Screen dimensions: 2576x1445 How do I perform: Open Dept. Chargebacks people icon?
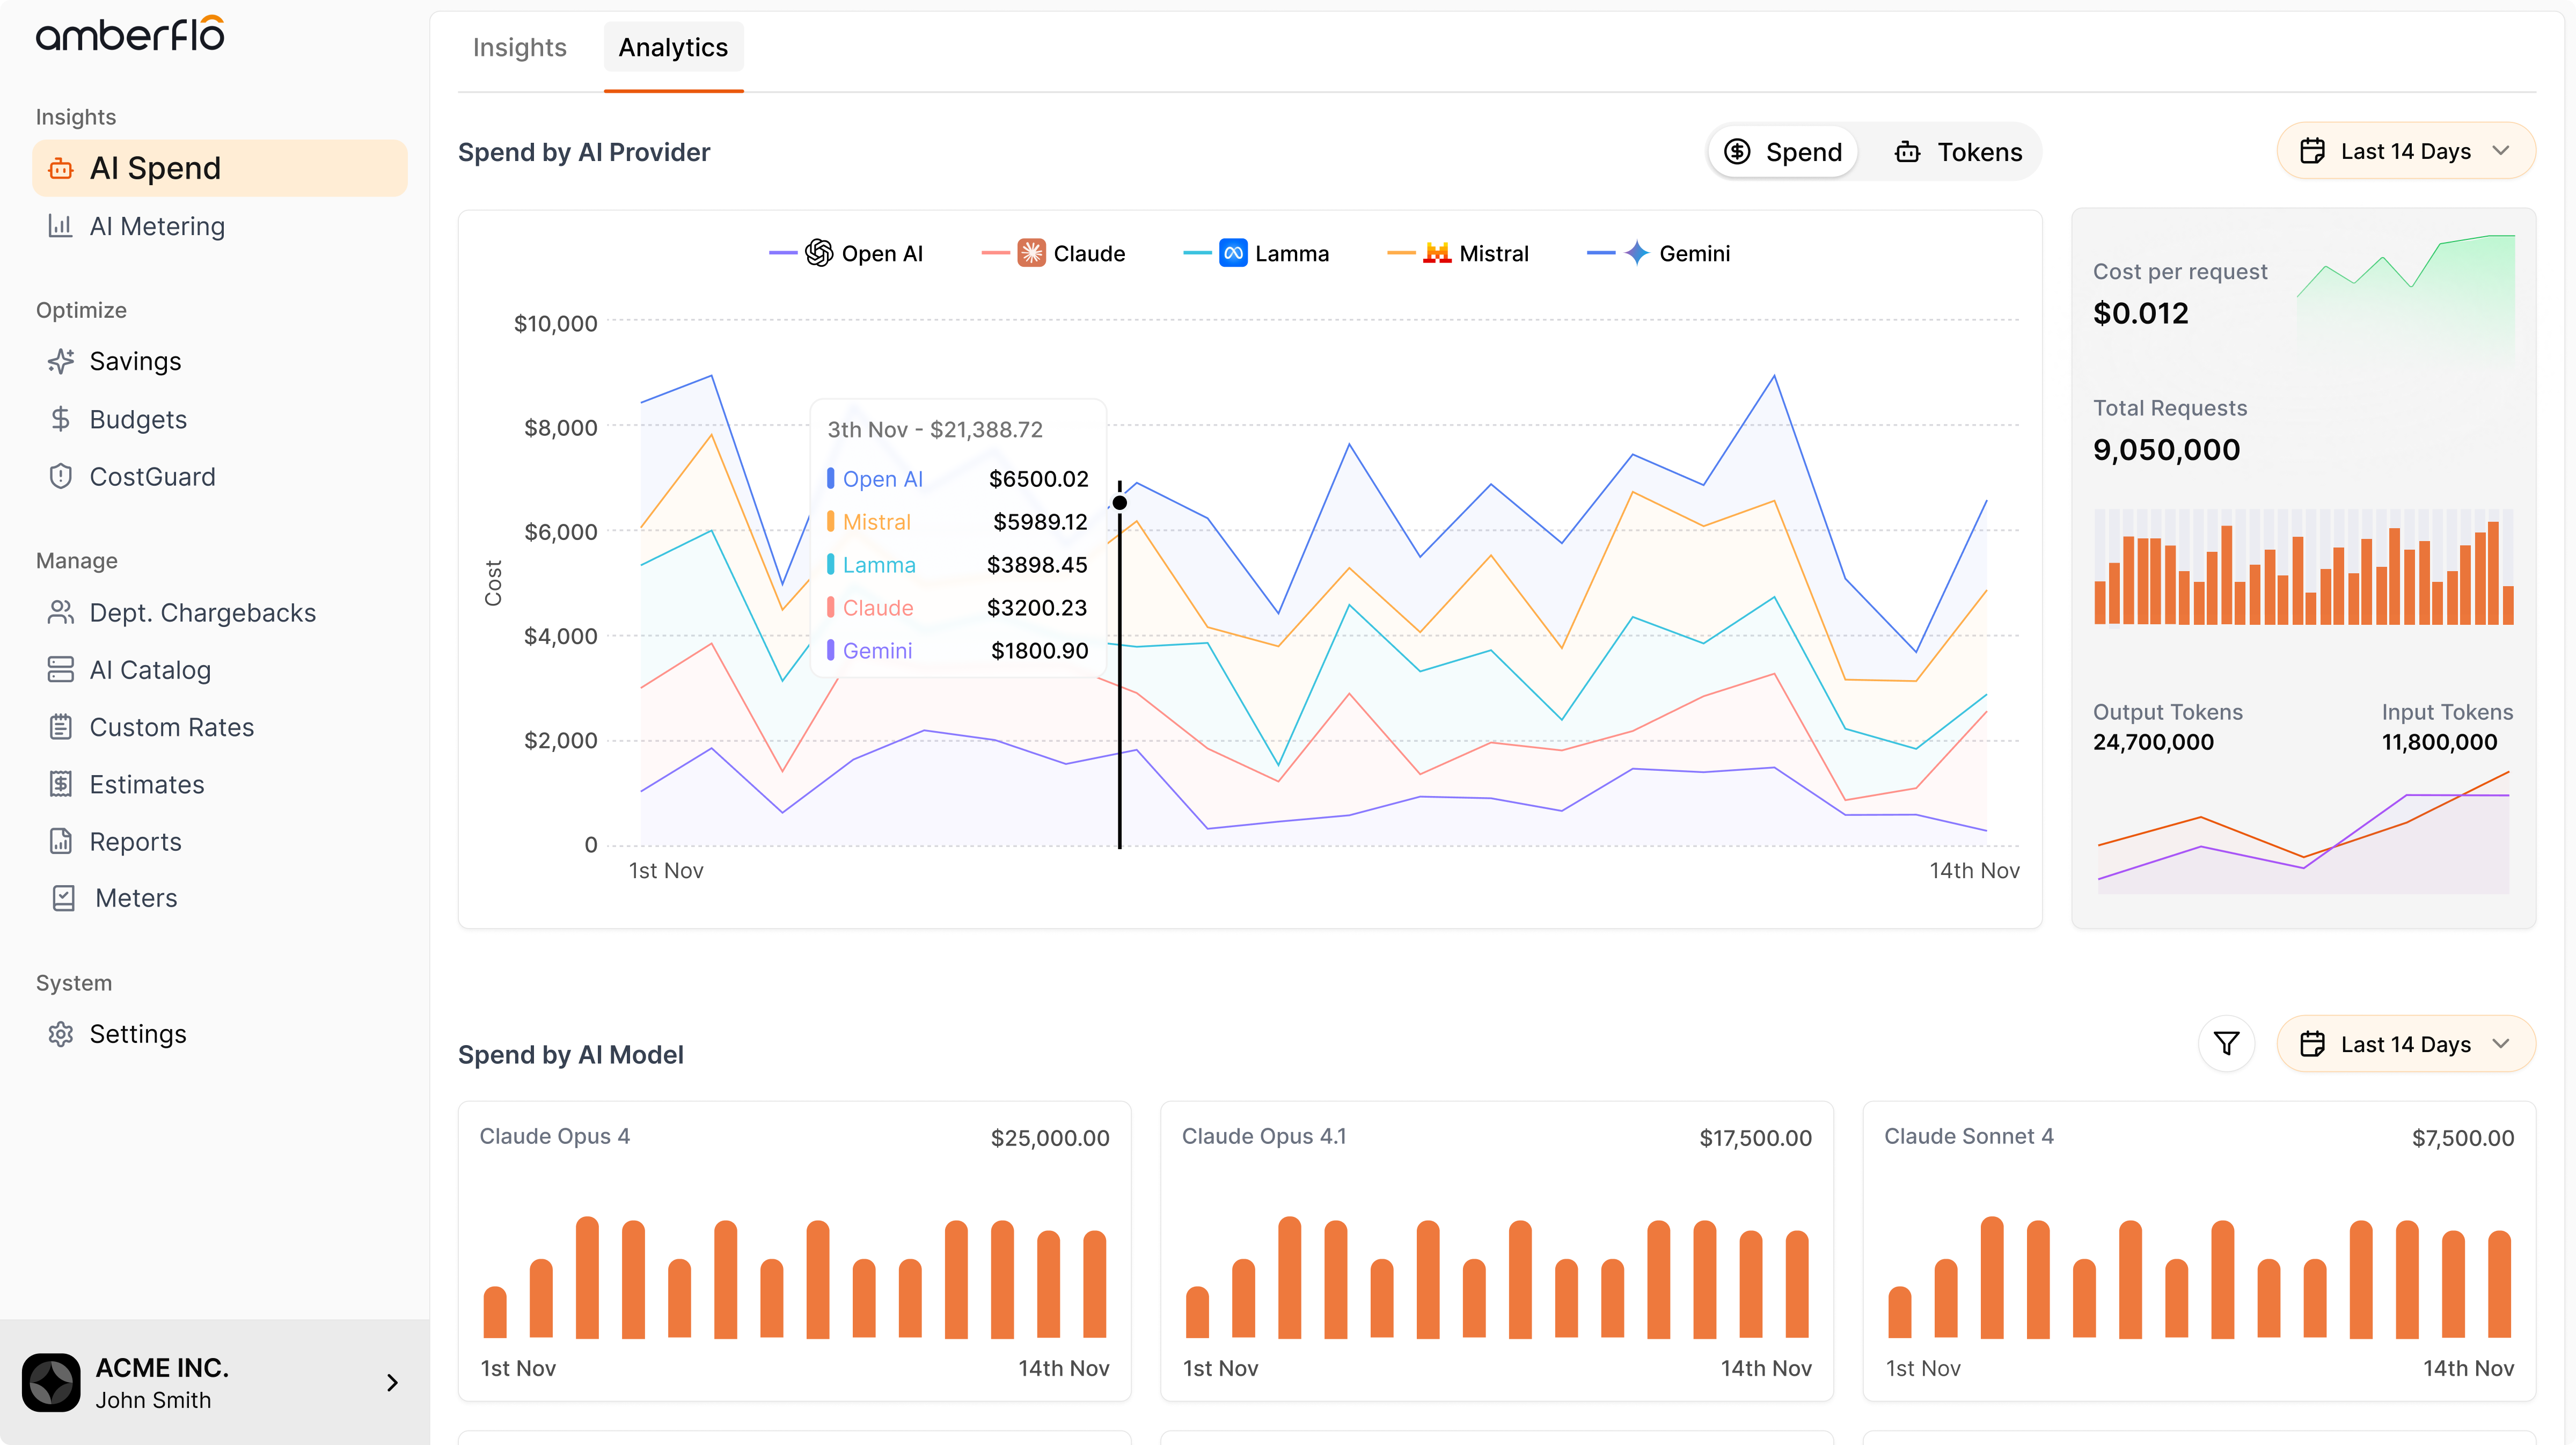coord(61,613)
